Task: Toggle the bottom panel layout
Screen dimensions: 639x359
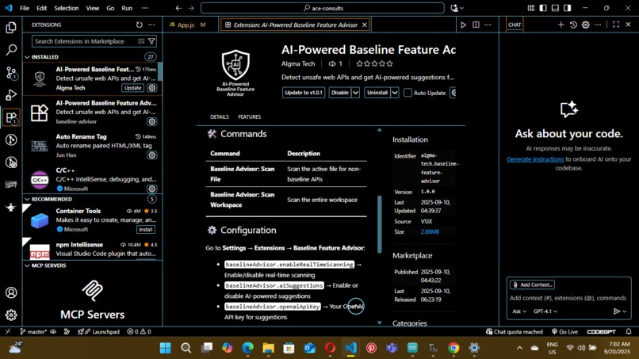Action: point(555,8)
